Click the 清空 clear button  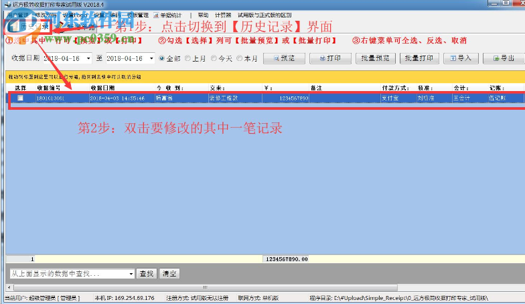tap(169, 274)
